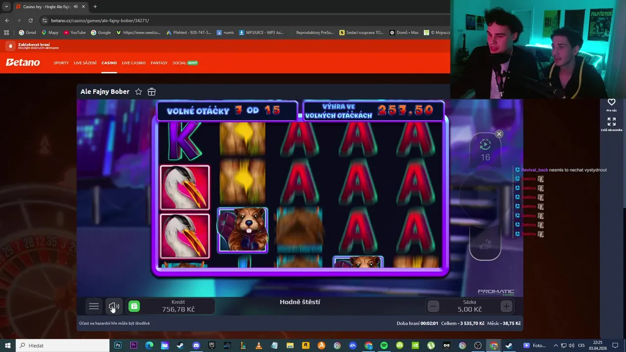This screenshot has width=626, height=352.
Task: Open the Gmail bookmark
Action: 27,33
